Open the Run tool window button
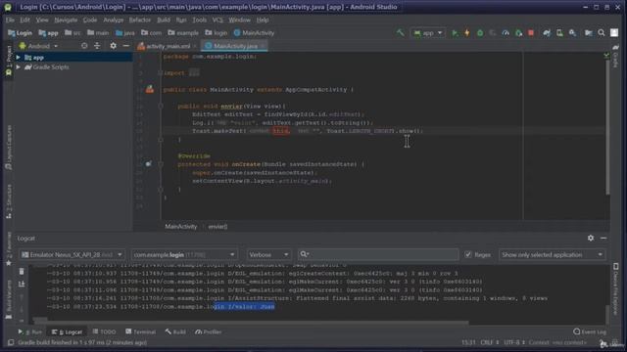This screenshot has width=627, height=352. (29, 331)
